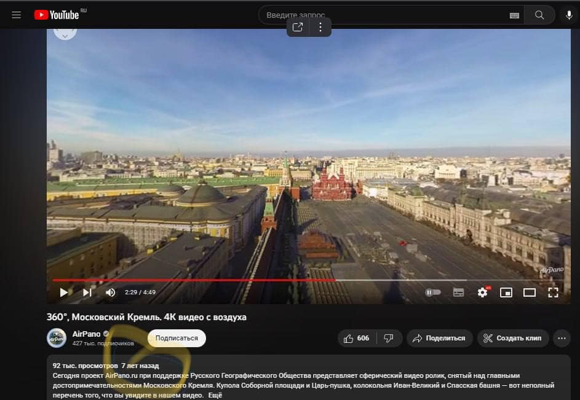The image size is (580, 400).
Task: Mute the video volume
Action: click(x=110, y=292)
